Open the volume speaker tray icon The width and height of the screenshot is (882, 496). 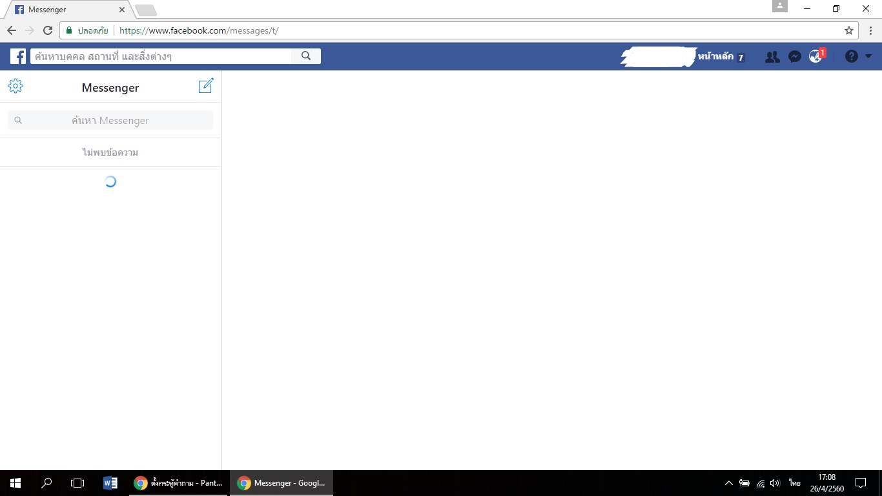[775, 482]
